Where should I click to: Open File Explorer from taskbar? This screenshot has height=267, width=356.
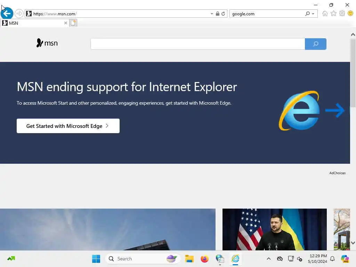pyautogui.click(x=189, y=259)
